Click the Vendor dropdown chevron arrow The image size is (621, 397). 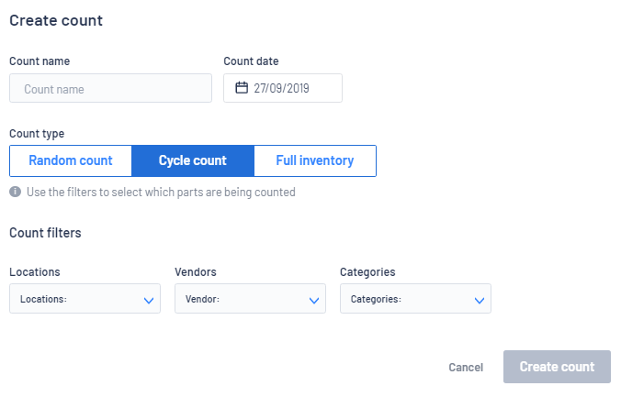[314, 300]
